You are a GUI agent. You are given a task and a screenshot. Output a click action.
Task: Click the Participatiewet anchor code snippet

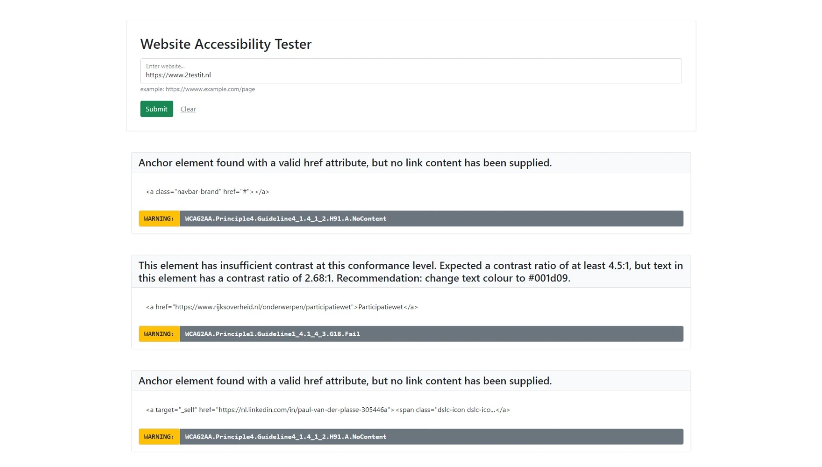[x=281, y=307]
